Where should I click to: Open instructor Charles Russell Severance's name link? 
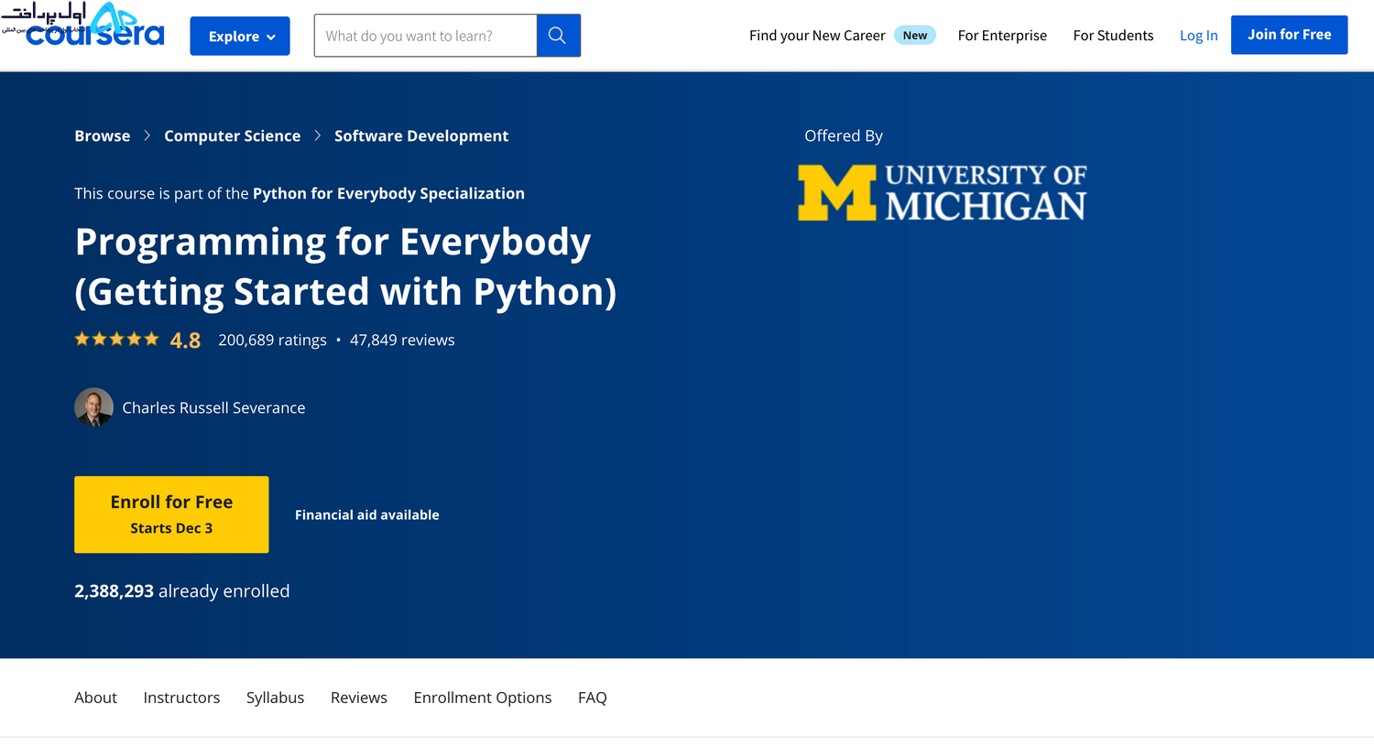click(x=213, y=407)
